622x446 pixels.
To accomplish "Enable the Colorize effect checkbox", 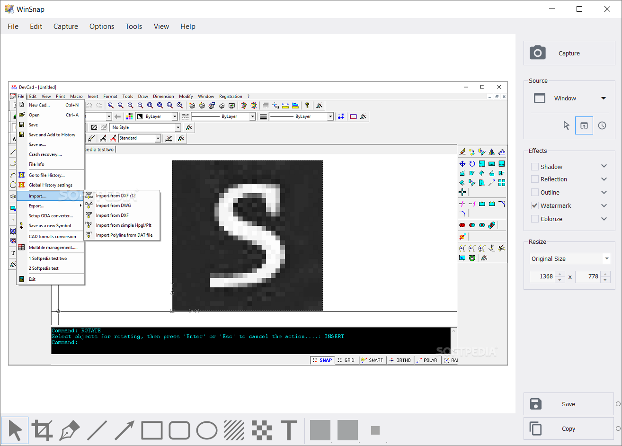I will pos(535,219).
